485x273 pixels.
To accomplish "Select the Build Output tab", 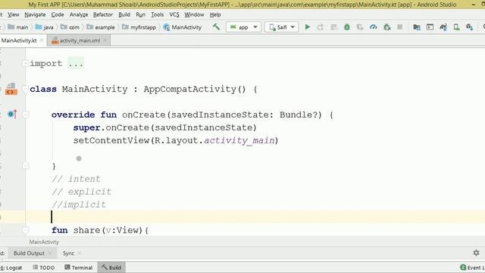I will pyautogui.click(x=29, y=253).
